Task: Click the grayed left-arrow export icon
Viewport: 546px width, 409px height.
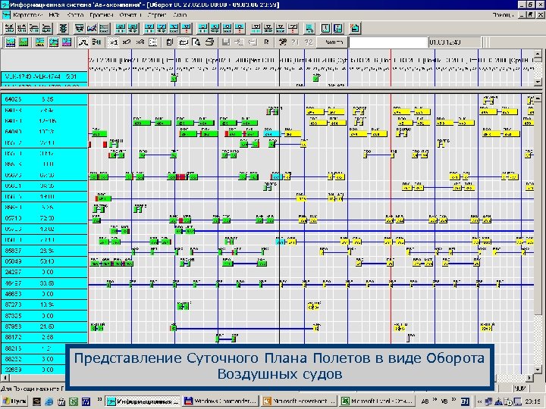Action: point(252,42)
